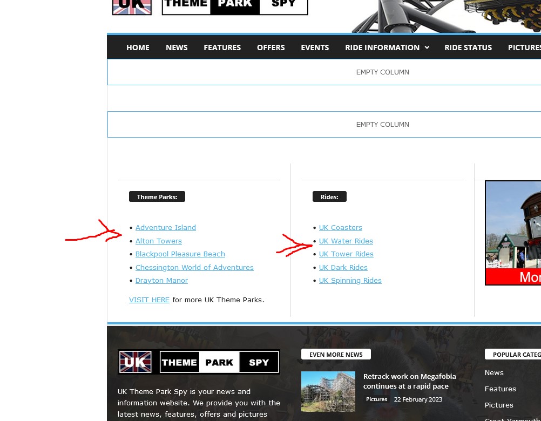541x421 pixels.
Task: Open the EVENTS page
Action: click(x=315, y=47)
